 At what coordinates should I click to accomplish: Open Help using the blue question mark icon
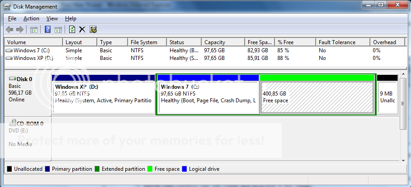tap(47, 30)
